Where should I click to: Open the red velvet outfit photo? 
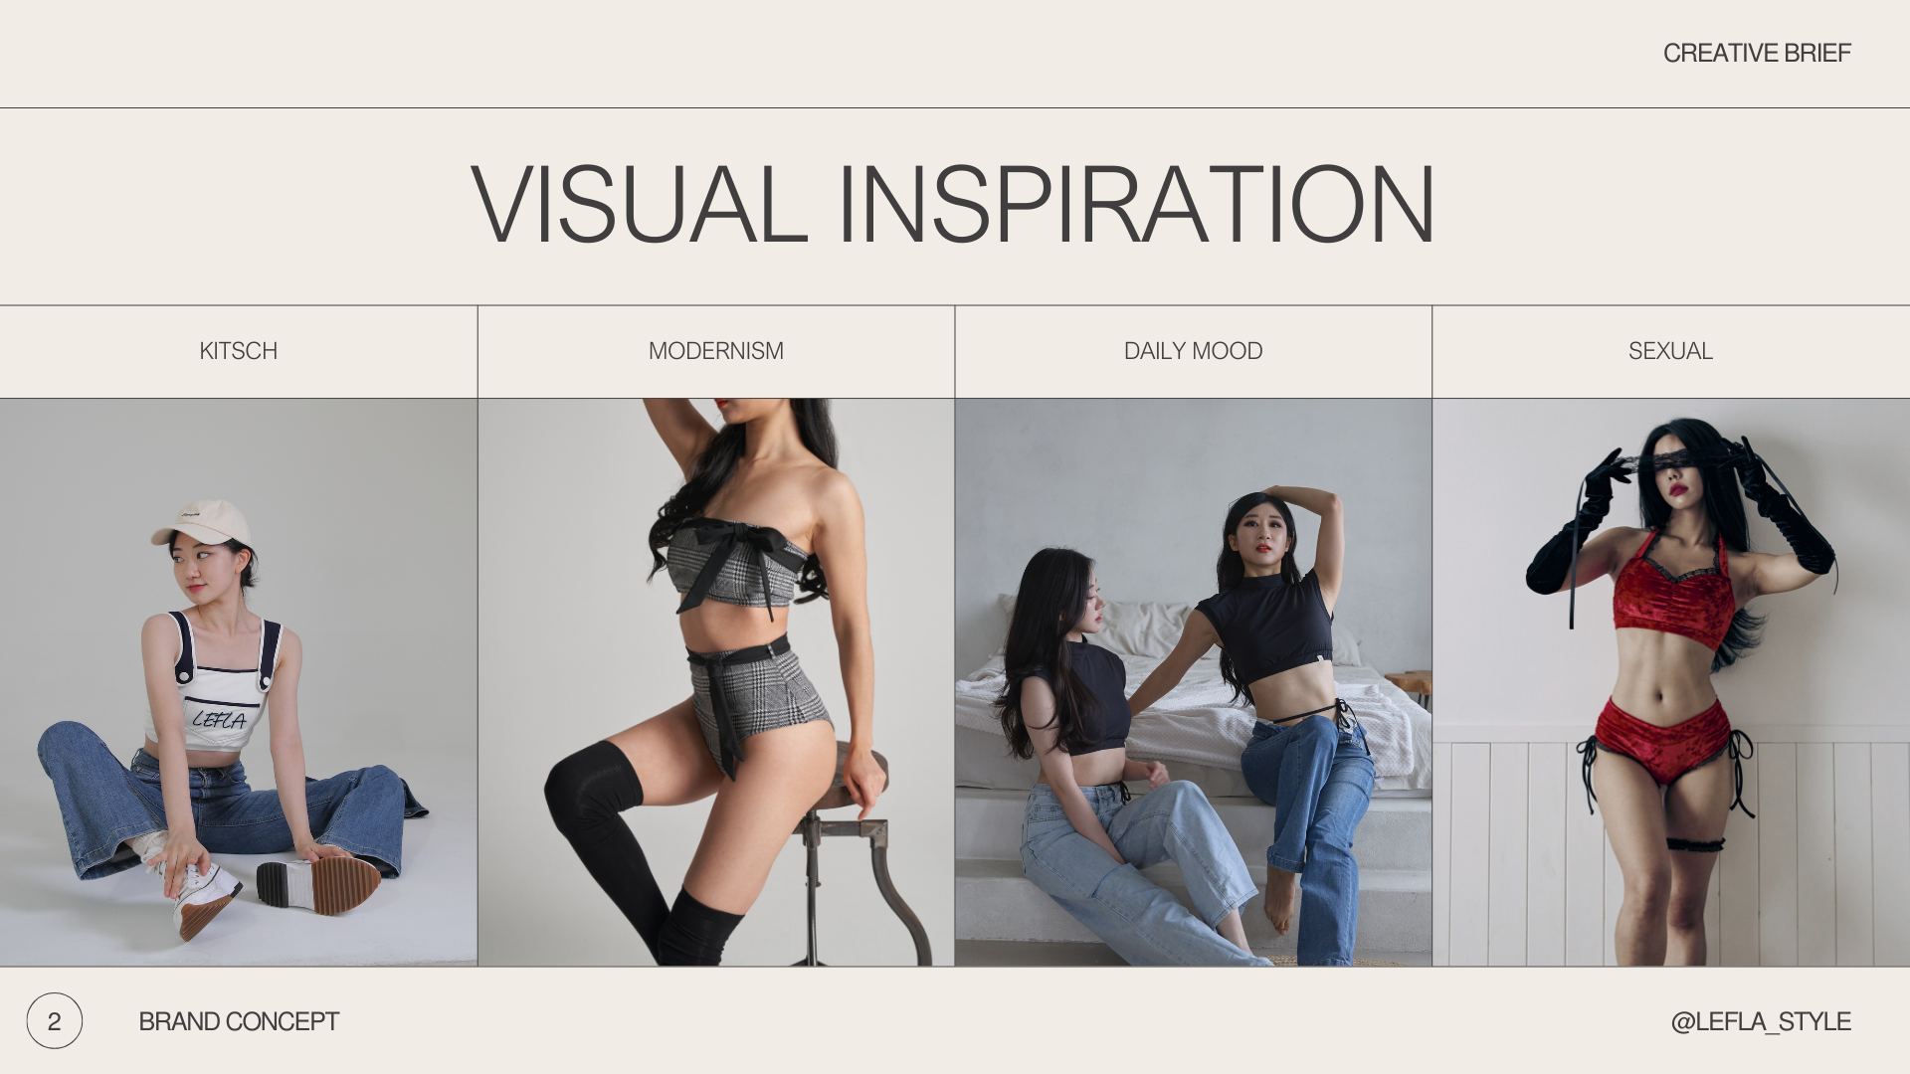(x=1671, y=682)
